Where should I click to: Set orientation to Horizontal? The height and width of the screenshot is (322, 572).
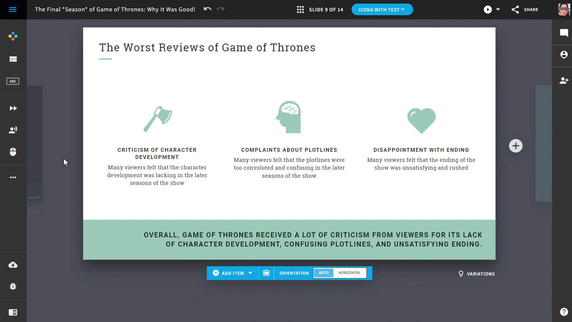tap(349, 273)
